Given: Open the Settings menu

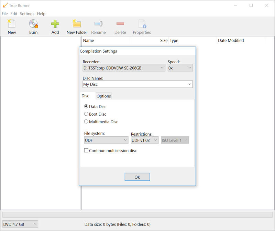Looking at the screenshot, I should click(27, 14).
